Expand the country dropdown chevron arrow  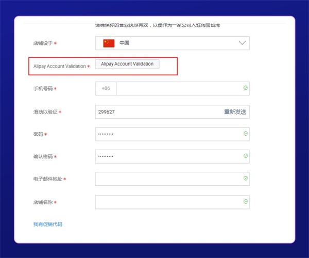click(242, 43)
